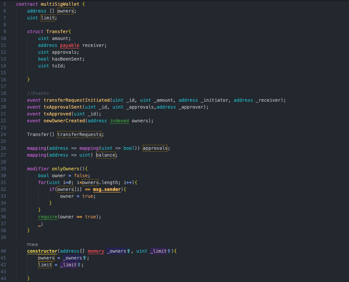The height and width of the screenshot is (282, 349).
Task: Click the underlined constructor keyword
Action: point(42,251)
